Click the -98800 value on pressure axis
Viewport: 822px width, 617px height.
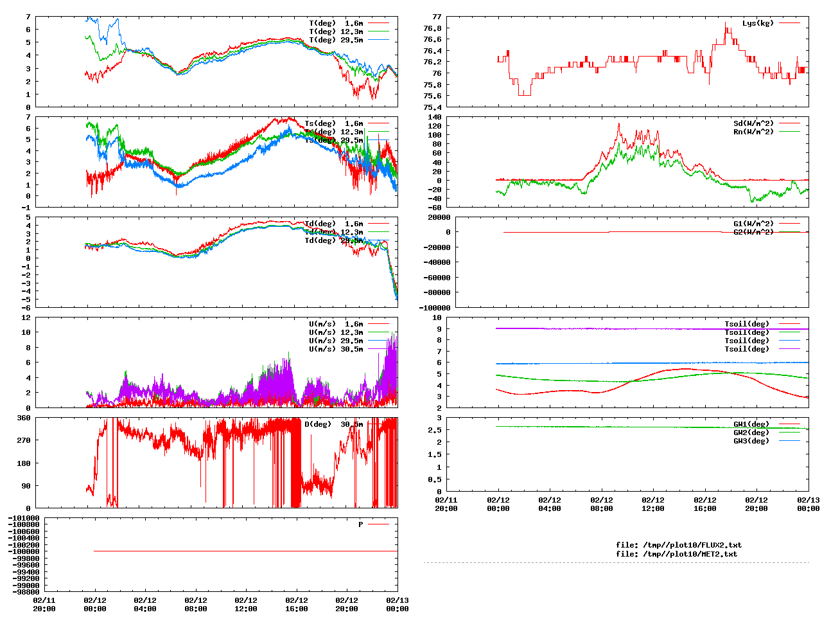[x=26, y=592]
